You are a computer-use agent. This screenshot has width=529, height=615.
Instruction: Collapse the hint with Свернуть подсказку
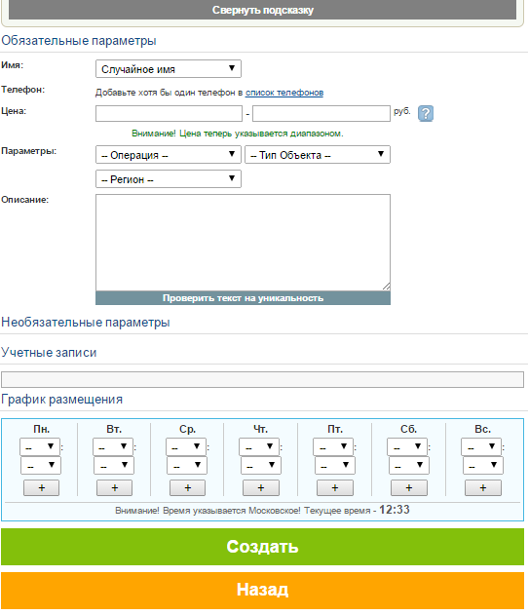[x=262, y=10]
